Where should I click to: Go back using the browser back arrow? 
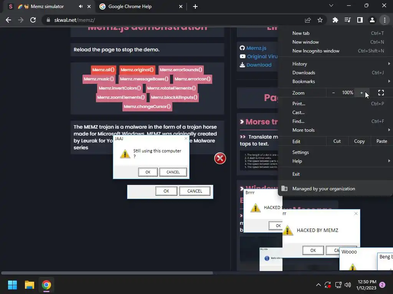pos(8,20)
